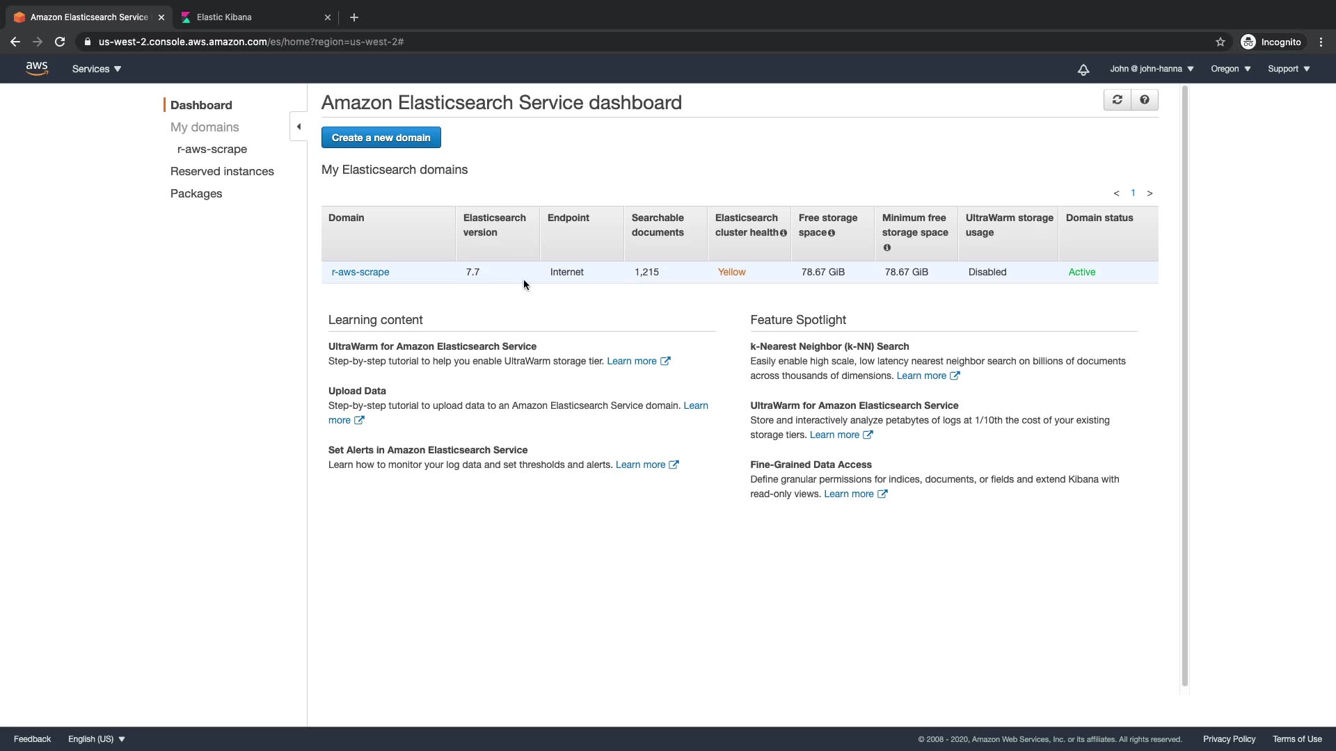Screen dimensions: 1336x751
Task: Click Elasticsearch cluster health info icon
Action: coord(784,233)
